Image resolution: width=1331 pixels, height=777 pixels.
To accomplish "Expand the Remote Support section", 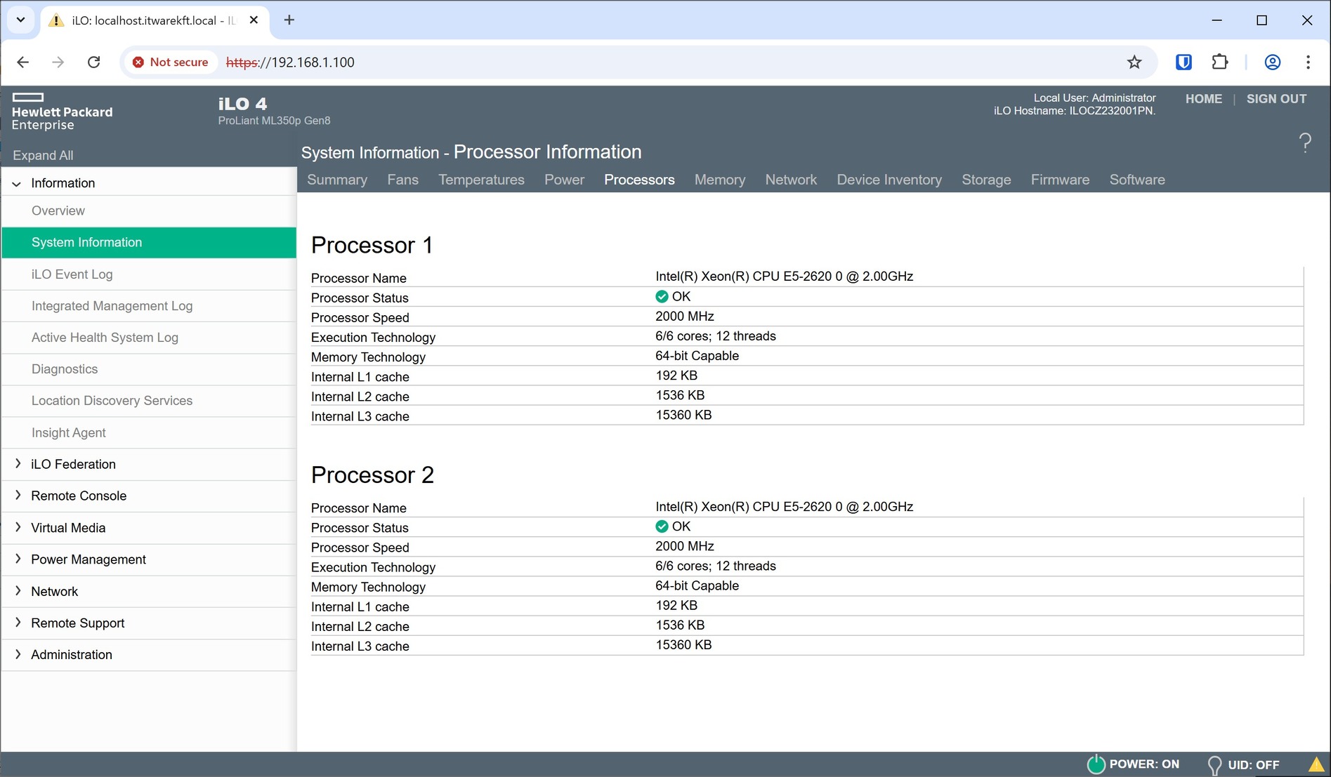I will coord(18,623).
